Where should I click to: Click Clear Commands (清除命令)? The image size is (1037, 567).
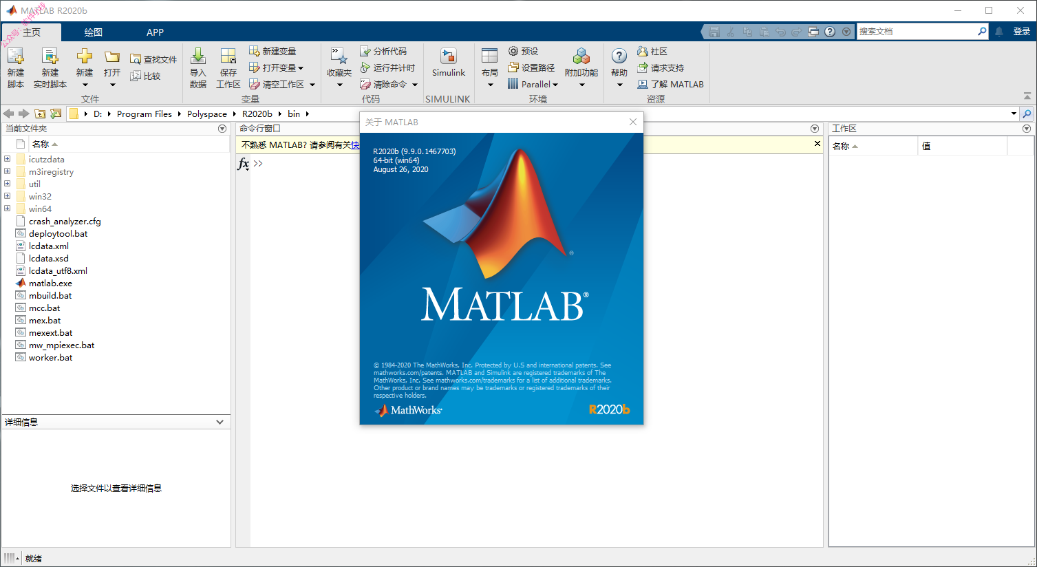(383, 85)
